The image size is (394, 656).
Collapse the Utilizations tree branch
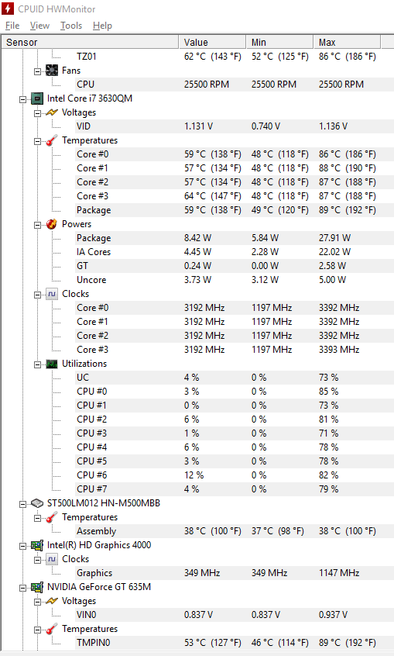click(x=38, y=364)
